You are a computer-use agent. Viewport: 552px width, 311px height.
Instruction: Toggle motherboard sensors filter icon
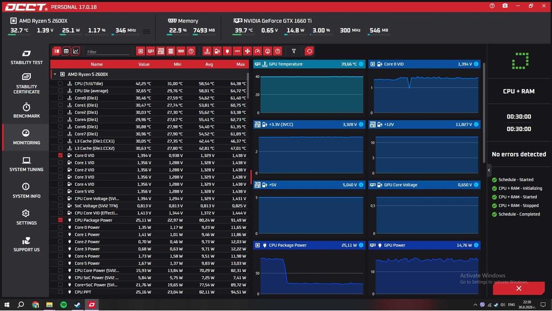pos(161,51)
